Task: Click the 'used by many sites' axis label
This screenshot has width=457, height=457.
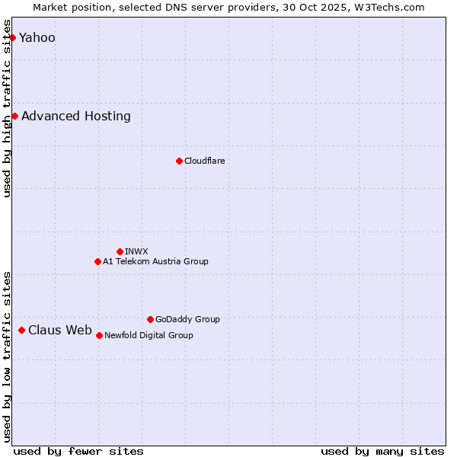Action: pos(382,451)
